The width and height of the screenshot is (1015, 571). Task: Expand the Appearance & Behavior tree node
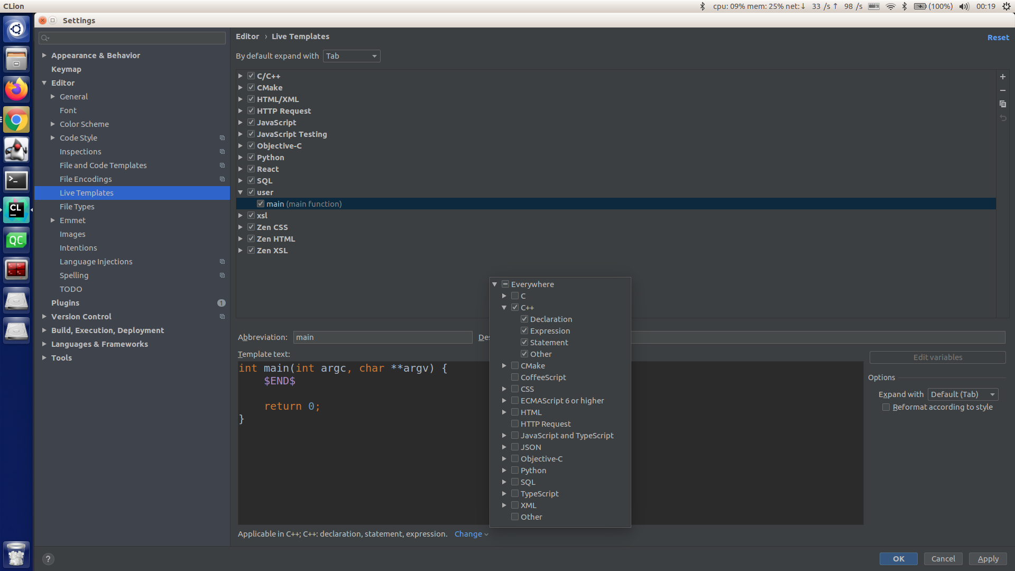(x=44, y=56)
